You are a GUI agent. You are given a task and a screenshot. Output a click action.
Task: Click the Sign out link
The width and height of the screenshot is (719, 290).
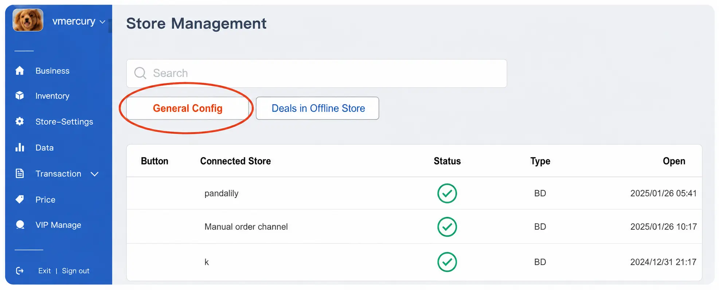[x=75, y=271]
